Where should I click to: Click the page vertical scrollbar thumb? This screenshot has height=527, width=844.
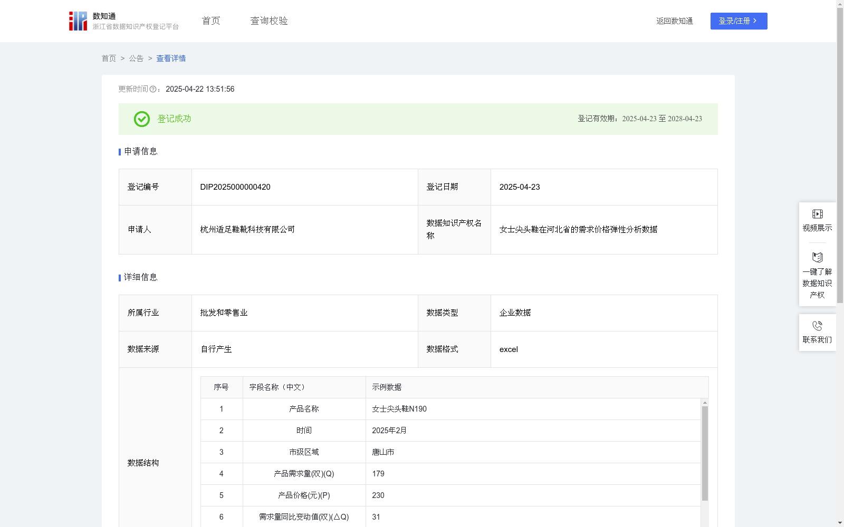(840, 155)
